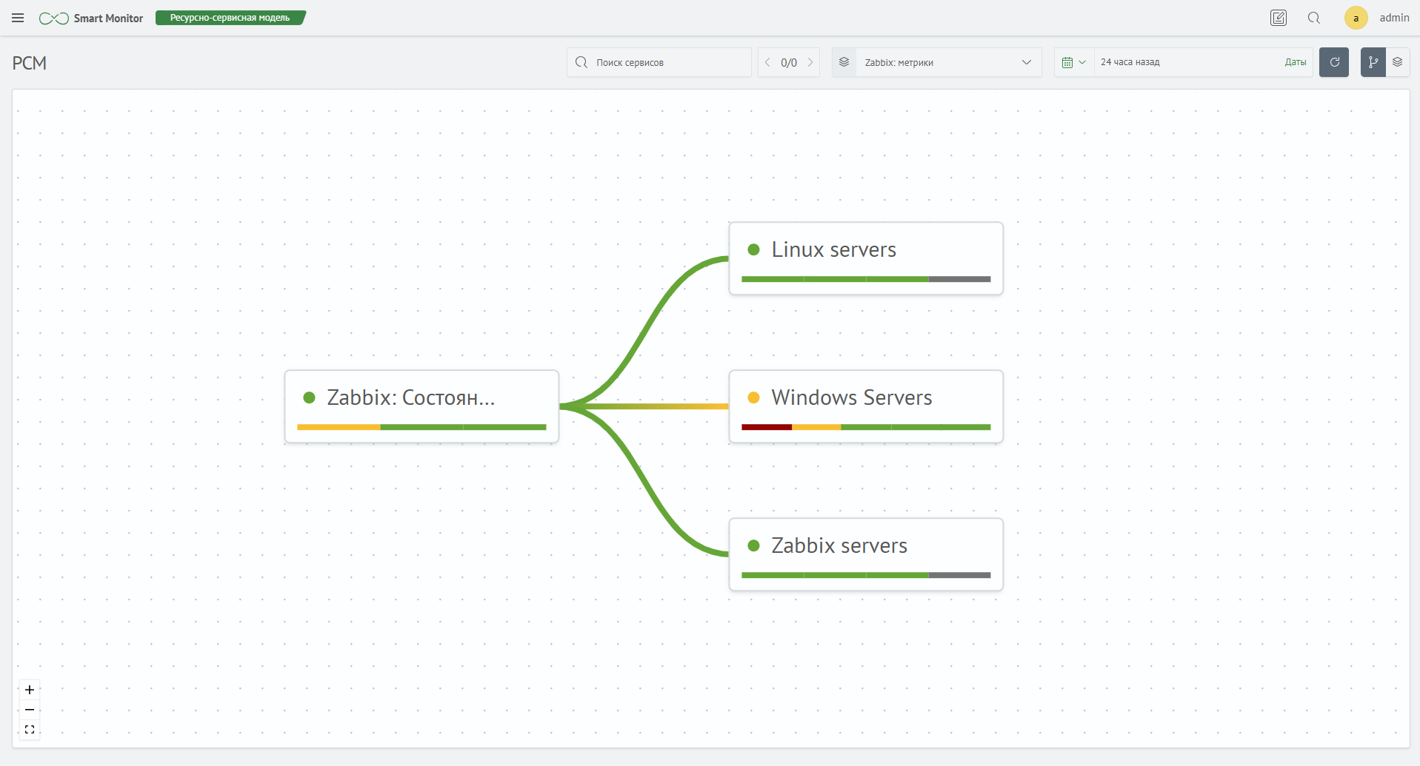Go to previous search result
The height and width of the screenshot is (766, 1420).
tap(767, 62)
